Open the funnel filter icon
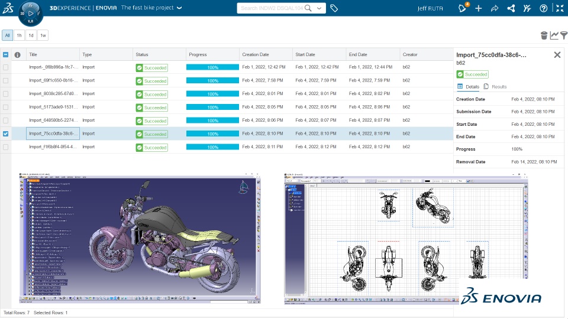Screen dimensions: 568x319 (564, 35)
